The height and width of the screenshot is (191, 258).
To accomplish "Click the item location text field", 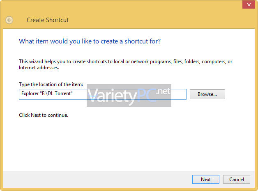I will 103,94.
